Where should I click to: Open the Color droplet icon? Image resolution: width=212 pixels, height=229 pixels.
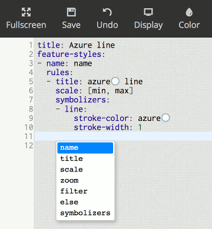189,12
